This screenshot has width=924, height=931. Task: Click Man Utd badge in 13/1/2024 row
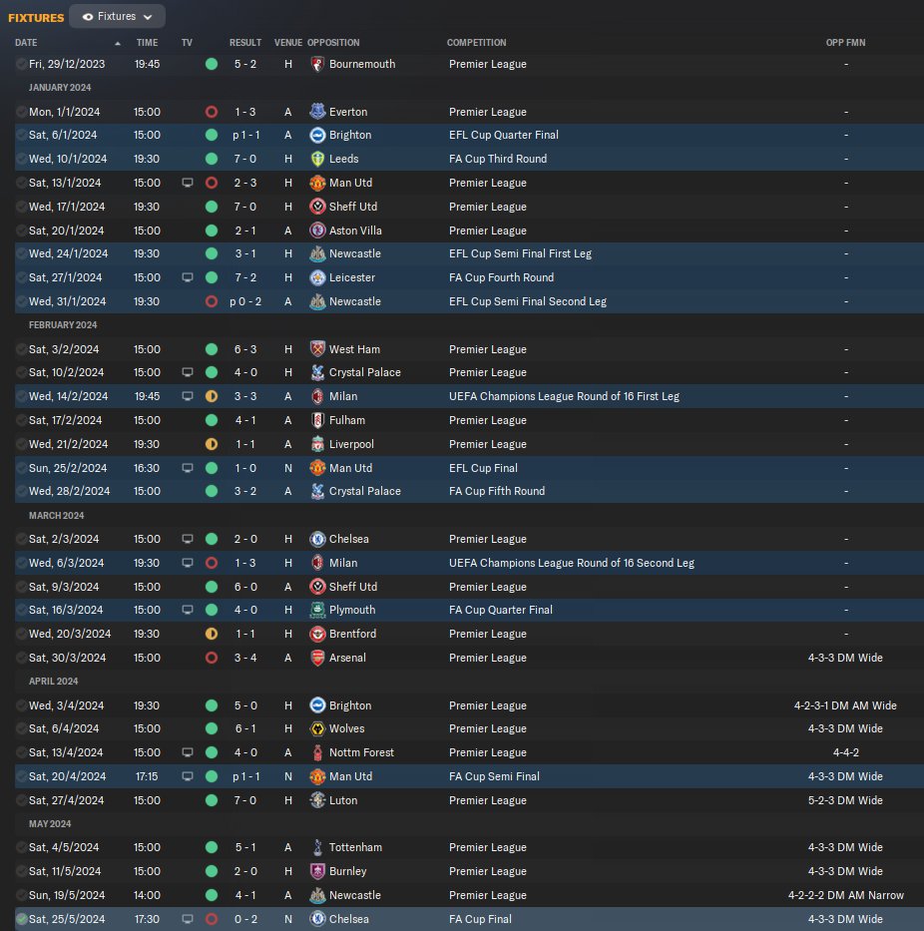pyautogui.click(x=317, y=183)
